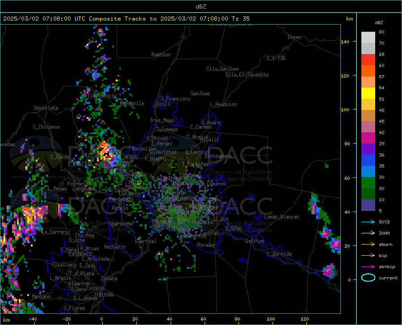Click the eb+bip magenta arrow legend icon
This screenshot has width=402, height=325.
click(368, 267)
